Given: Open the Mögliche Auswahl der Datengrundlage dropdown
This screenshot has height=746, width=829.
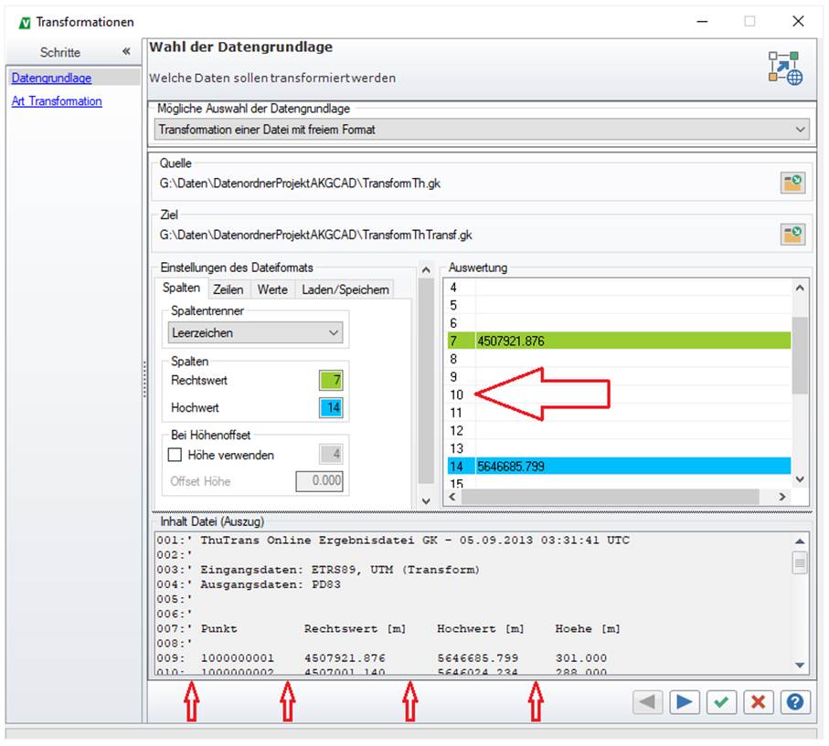Looking at the screenshot, I should coord(481,130).
